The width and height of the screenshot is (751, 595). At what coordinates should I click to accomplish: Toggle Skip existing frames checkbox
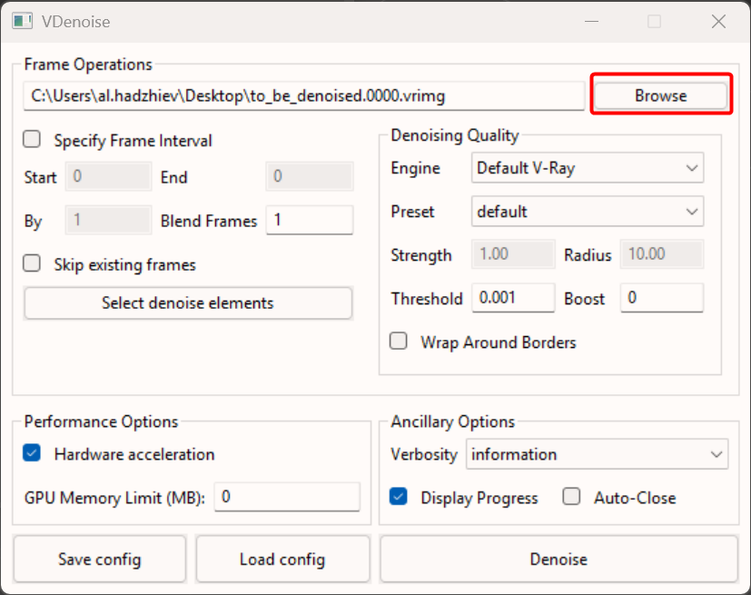pyautogui.click(x=33, y=264)
